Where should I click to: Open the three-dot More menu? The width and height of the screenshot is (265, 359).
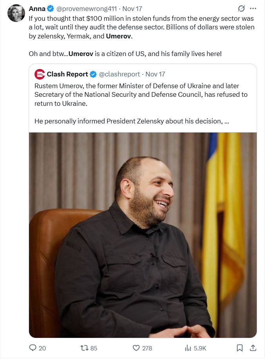coord(253,9)
